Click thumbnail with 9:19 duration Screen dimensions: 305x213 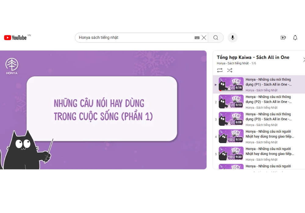(231, 136)
